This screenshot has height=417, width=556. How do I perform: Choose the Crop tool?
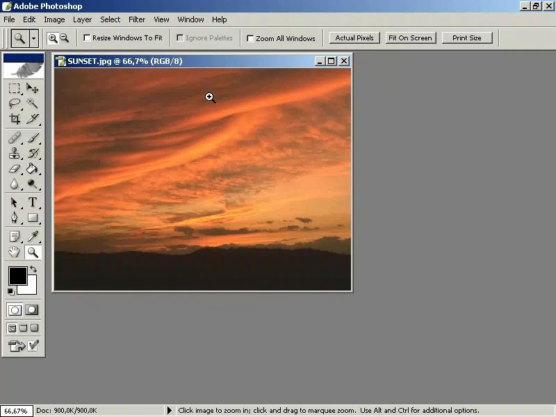(x=14, y=118)
